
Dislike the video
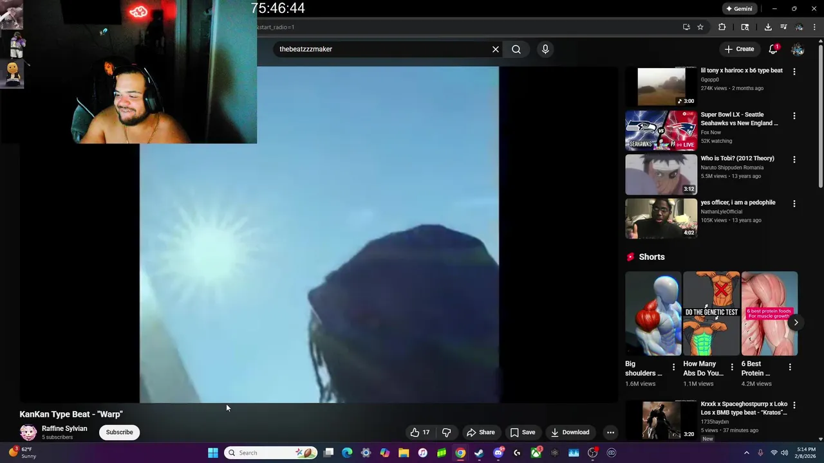coord(446,432)
